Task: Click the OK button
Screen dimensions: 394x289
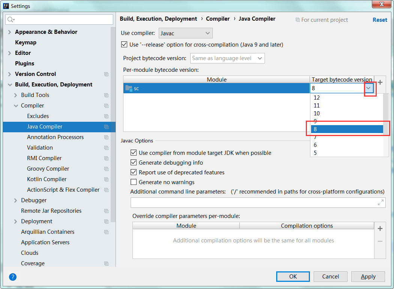Action: pos(293,277)
